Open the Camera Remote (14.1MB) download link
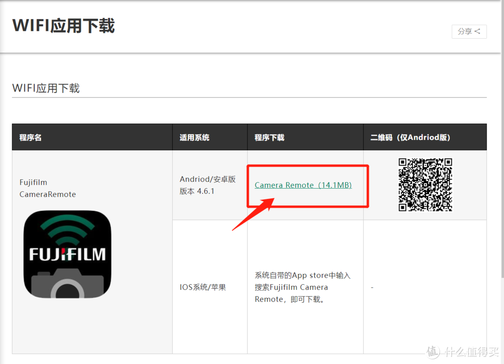 303,185
